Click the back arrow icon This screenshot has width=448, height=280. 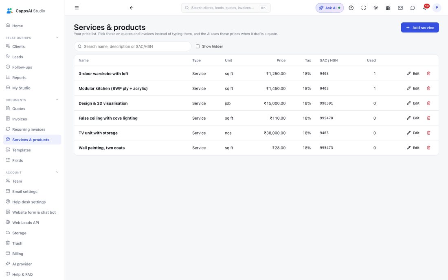click(132, 8)
